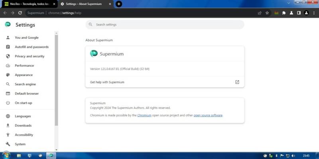
Task: Click the volume speaker in system tray
Action: click(x=293, y=156)
